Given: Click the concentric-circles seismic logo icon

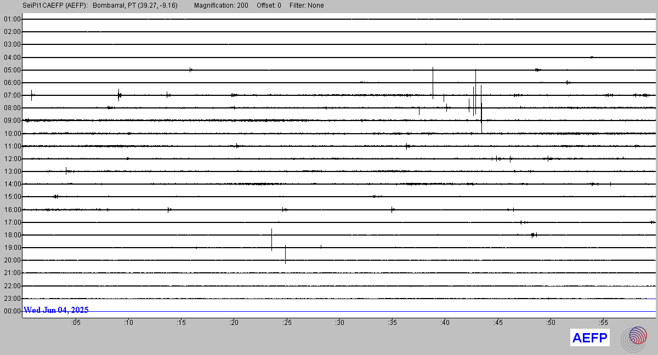Looking at the screenshot, I should tap(634, 339).
